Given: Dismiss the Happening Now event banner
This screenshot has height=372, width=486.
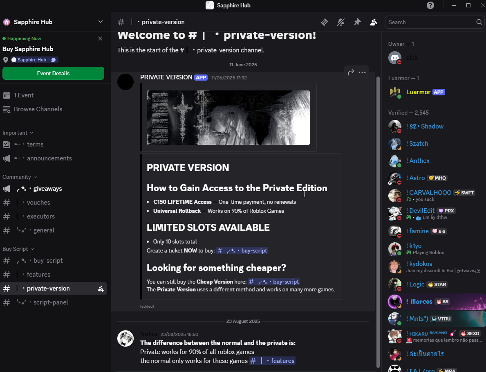Looking at the screenshot, I should pyautogui.click(x=100, y=38).
